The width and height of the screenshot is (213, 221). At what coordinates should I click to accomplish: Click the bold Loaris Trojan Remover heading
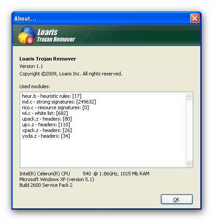point(48,59)
